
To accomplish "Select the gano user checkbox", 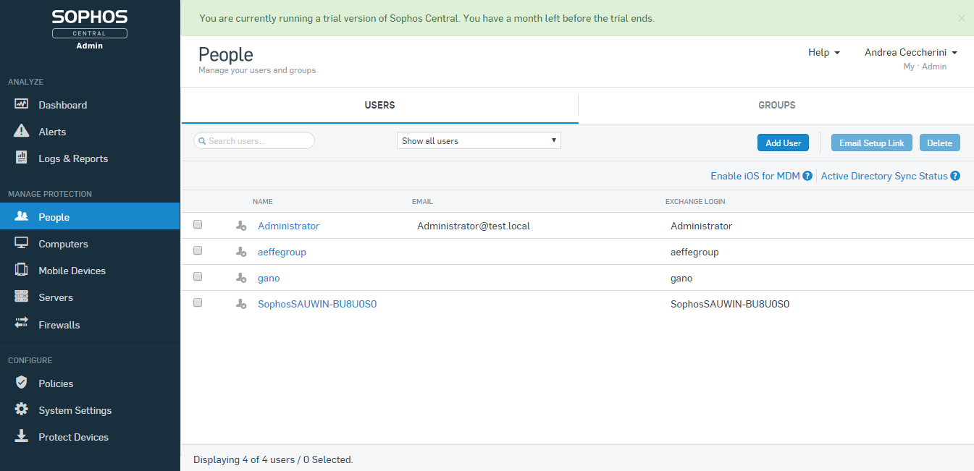I will click(198, 277).
